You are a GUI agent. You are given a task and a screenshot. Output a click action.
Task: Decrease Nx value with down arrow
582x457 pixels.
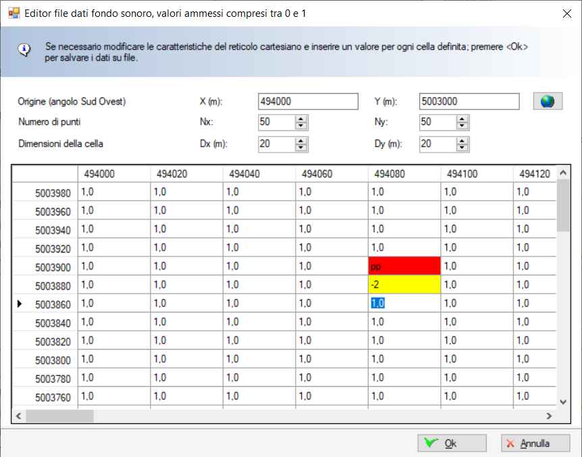pyautogui.click(x=301, y=126)
